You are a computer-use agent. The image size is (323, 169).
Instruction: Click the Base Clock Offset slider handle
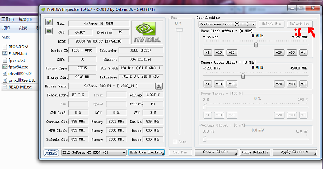coord(256,44)
